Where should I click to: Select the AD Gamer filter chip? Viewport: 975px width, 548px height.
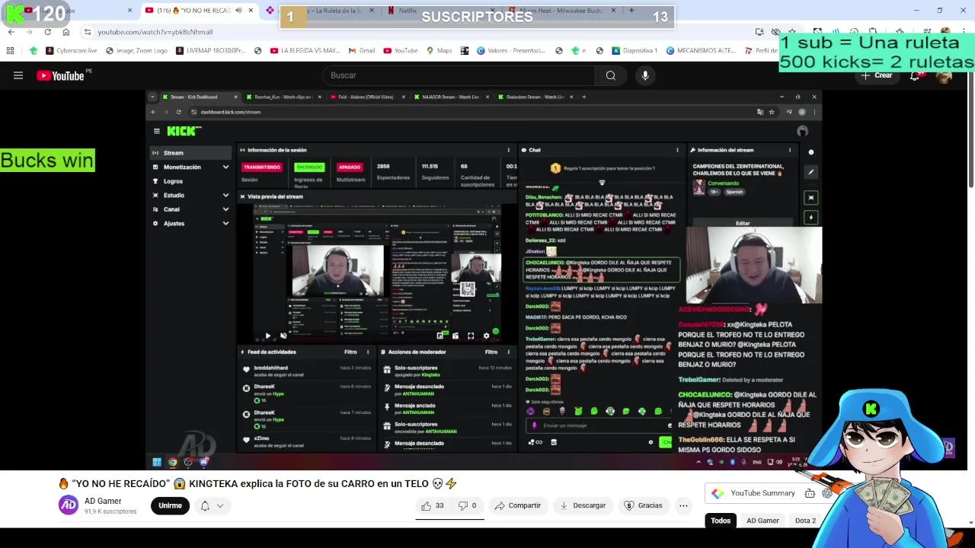(762, 521)
